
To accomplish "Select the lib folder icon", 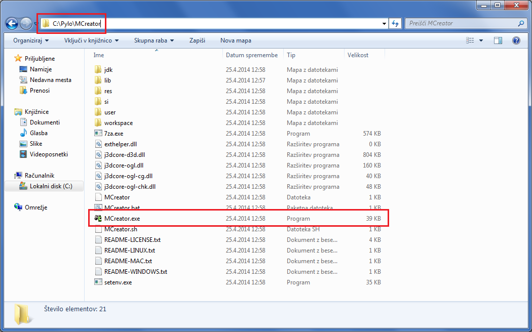I will click(x=98, y=80).
